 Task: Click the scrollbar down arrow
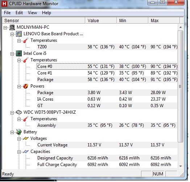pyautogui.click(x=181, y=166)
